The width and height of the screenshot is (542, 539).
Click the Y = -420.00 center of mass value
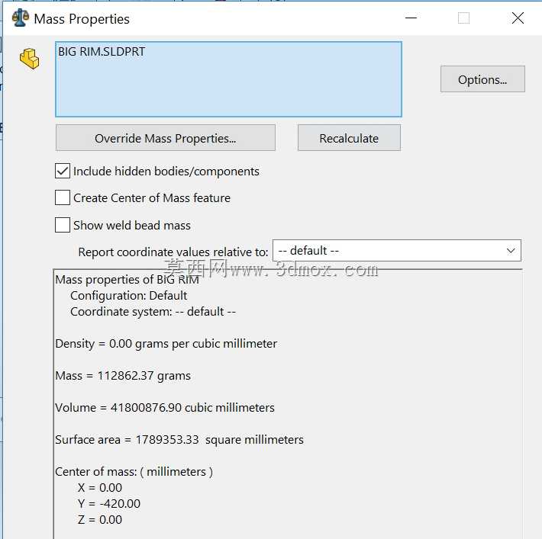coord(109,504)
